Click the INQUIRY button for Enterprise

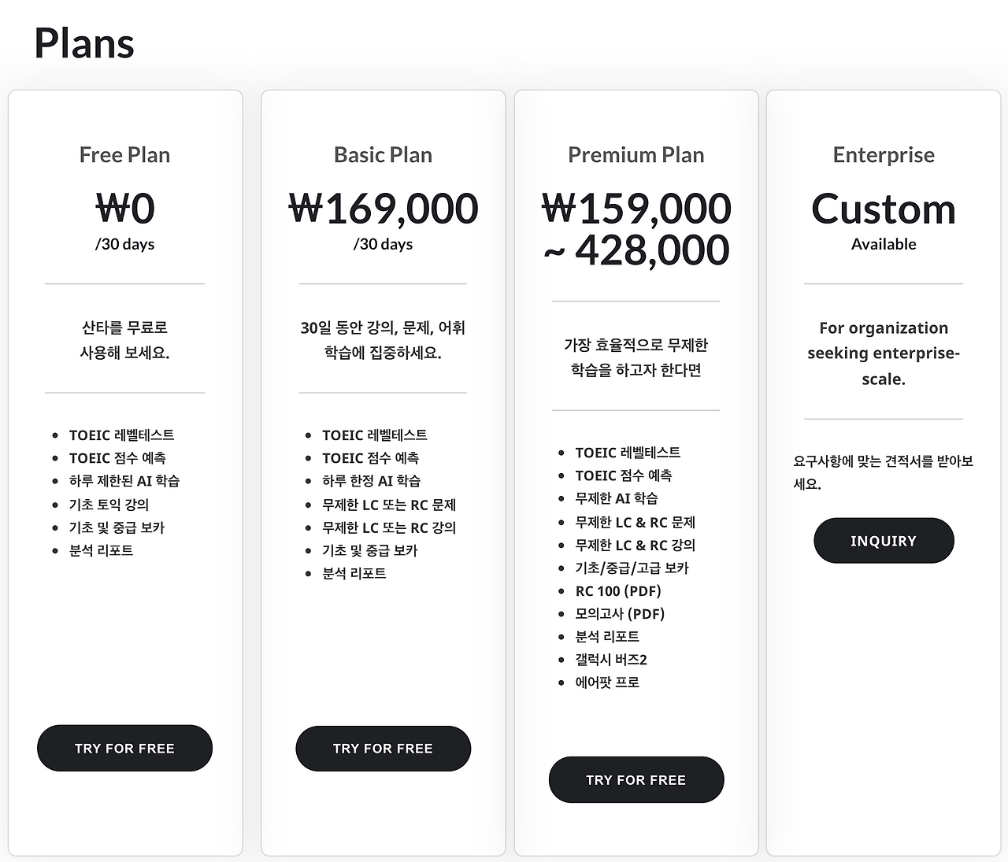tap(884, 540)
